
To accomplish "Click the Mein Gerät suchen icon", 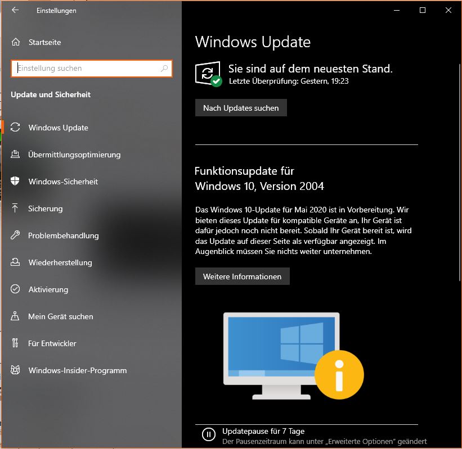I will 15,316.
